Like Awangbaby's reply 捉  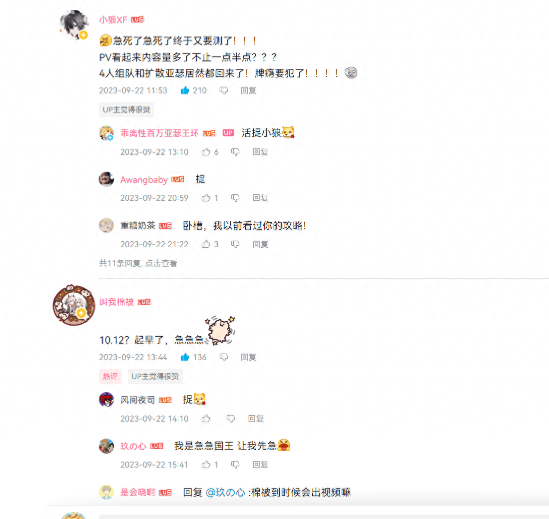206,198
